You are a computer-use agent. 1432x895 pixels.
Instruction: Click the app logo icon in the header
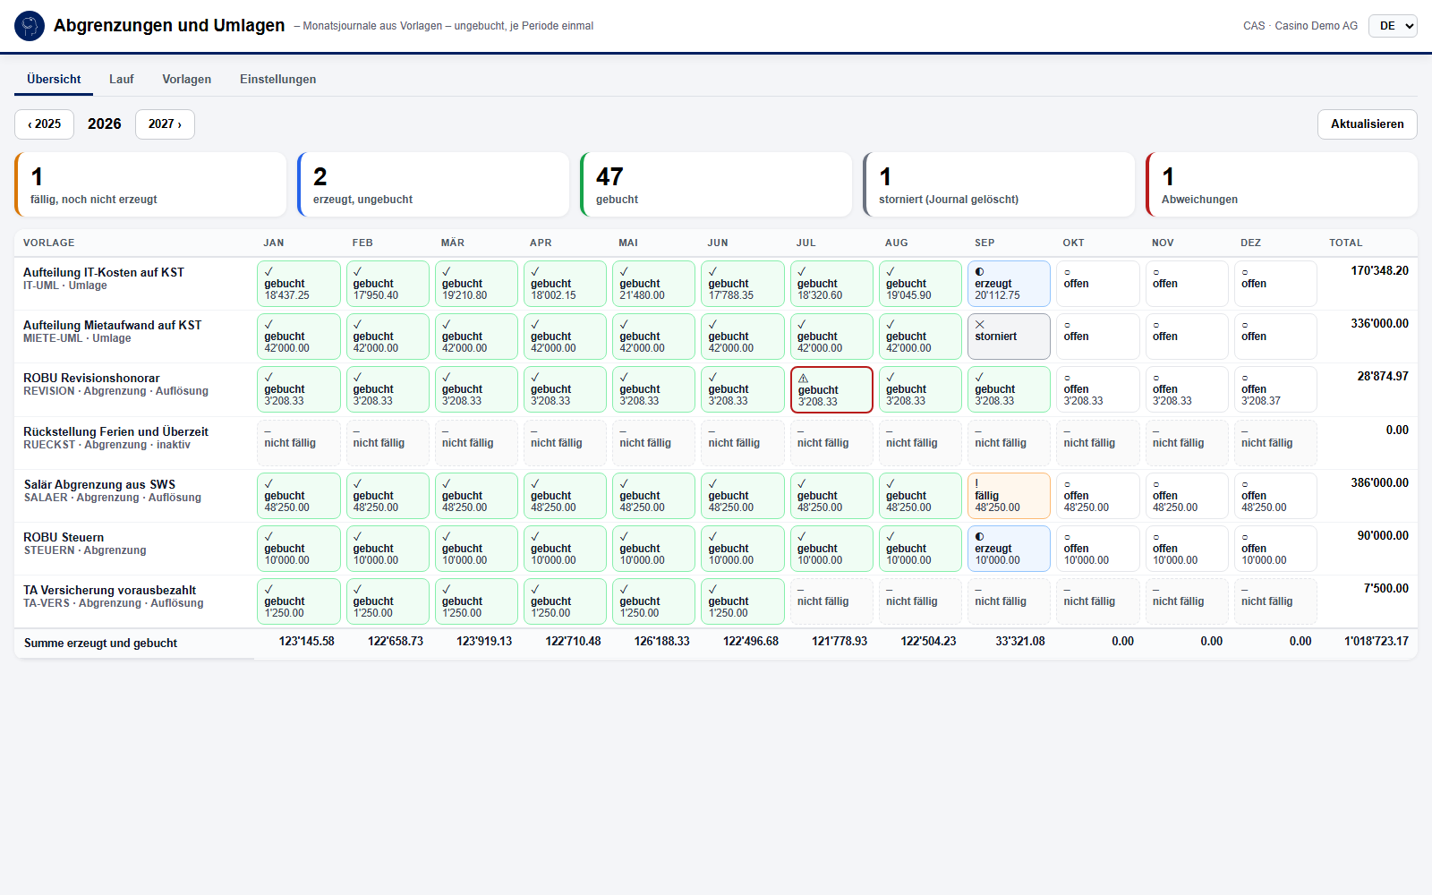(30, 26)
